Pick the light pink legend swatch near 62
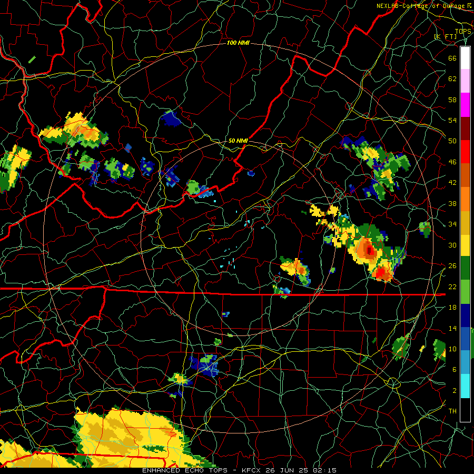Image resolution: width=474 pixels, height=474 pixels. (465, 81)
